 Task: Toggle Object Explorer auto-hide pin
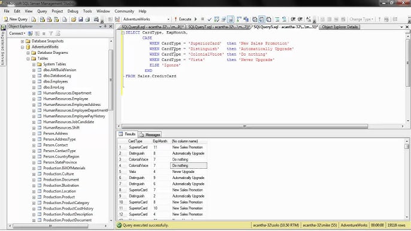tap(105, 26)
